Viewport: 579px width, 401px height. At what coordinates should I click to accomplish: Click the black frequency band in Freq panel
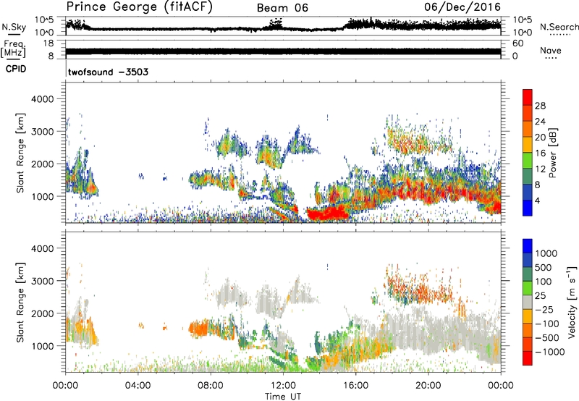pos(283,51)
